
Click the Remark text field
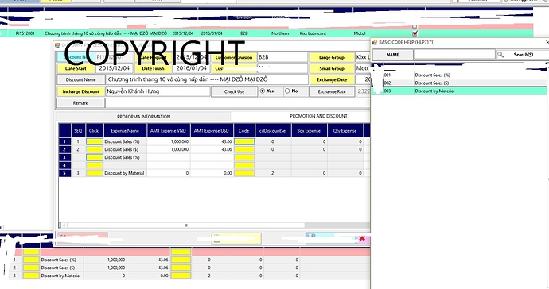(238, 103)
